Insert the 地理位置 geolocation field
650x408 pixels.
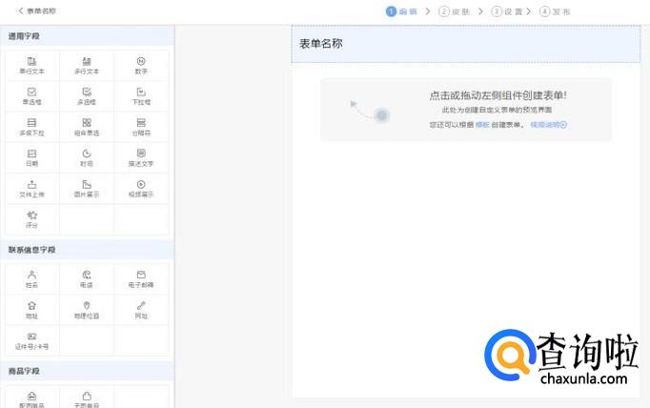pos(86,310)
